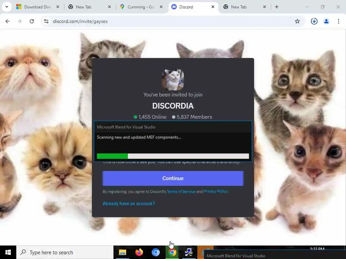
Task: Open a new browser tab with plus
Action: coord(276,7)
